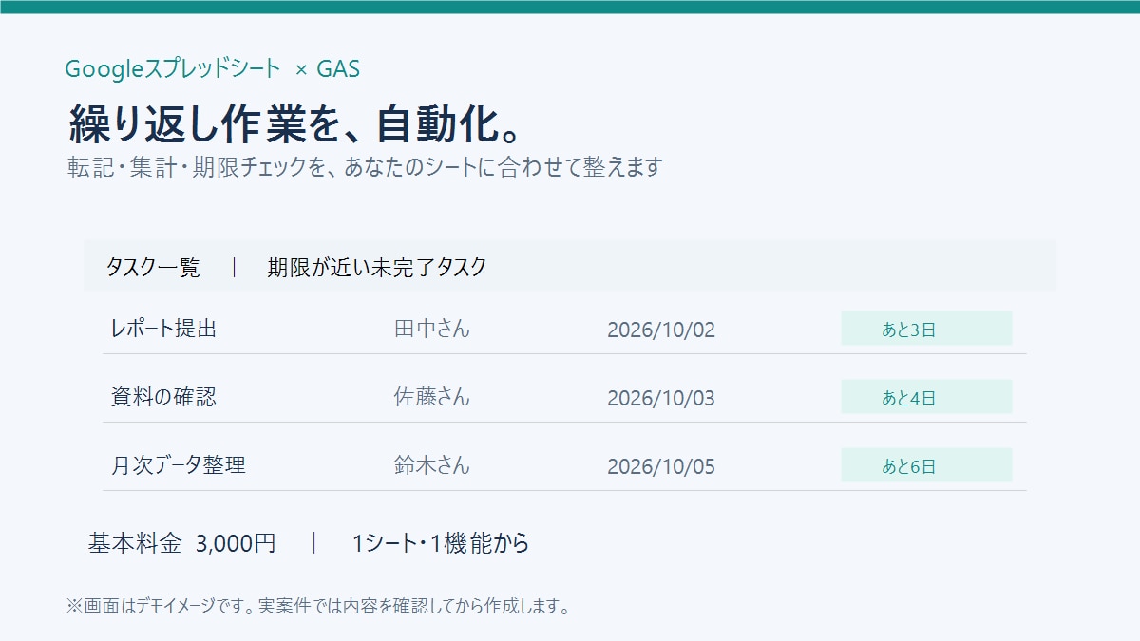Select the 'レポート提出' task cell
Viewport: 1140px width, 641px height.
point(164,330)
